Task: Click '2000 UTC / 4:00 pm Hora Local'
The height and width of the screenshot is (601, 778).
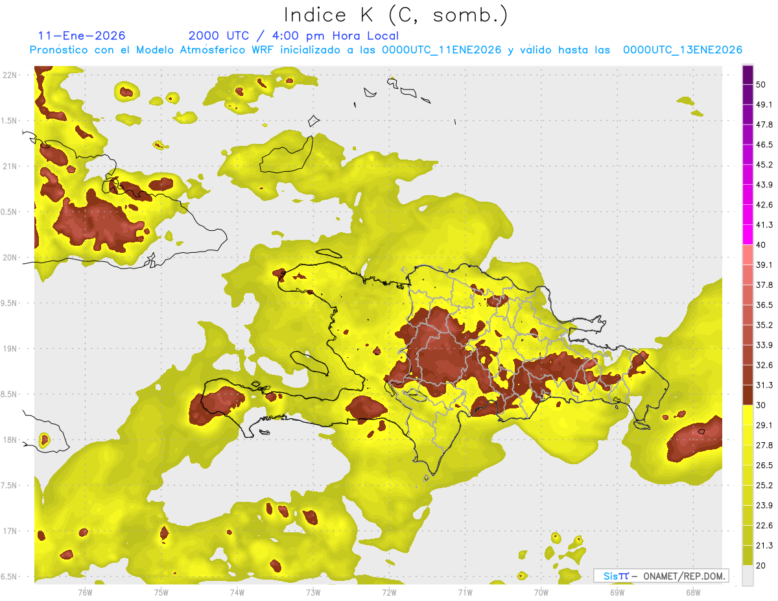Action: click(294, 36)
